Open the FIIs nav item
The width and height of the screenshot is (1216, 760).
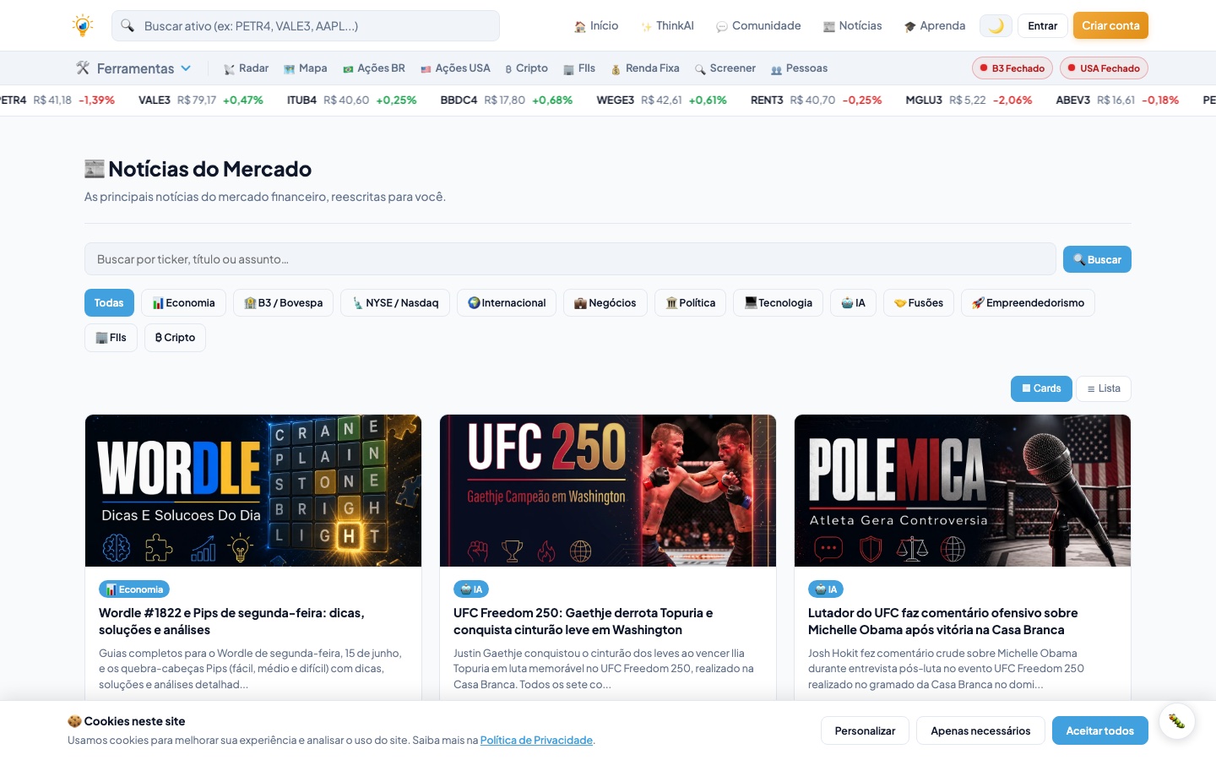point(579,68)
